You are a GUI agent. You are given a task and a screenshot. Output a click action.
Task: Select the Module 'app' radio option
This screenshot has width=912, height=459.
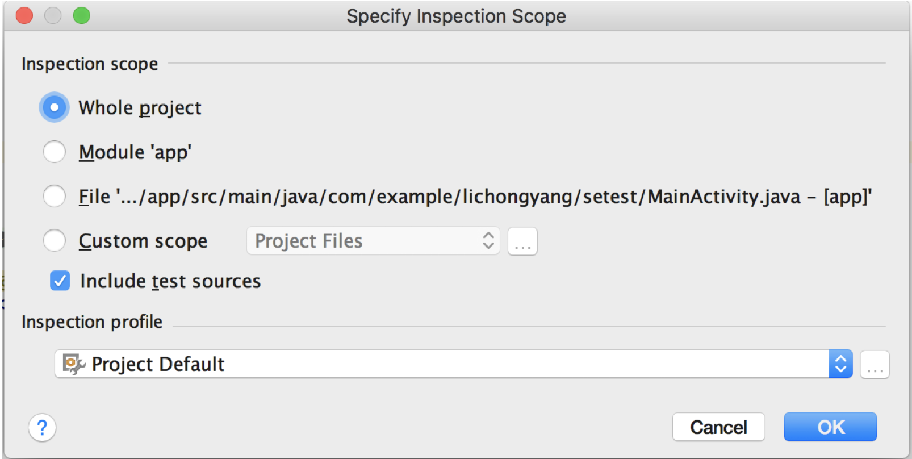pyautogui.click(x=55, y=152)
